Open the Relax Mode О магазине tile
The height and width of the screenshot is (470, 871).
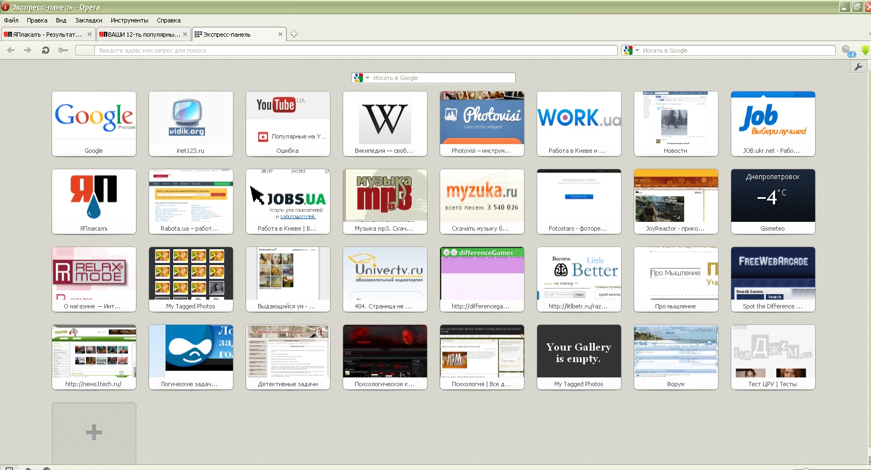coord(94,279)
